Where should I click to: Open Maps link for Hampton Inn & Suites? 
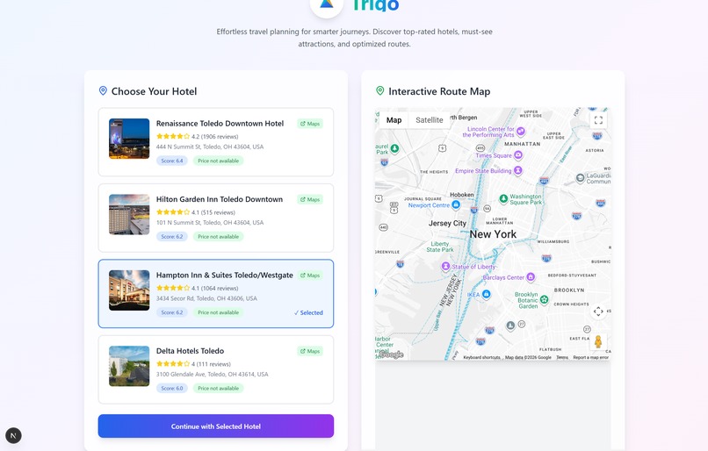[310, 276]
